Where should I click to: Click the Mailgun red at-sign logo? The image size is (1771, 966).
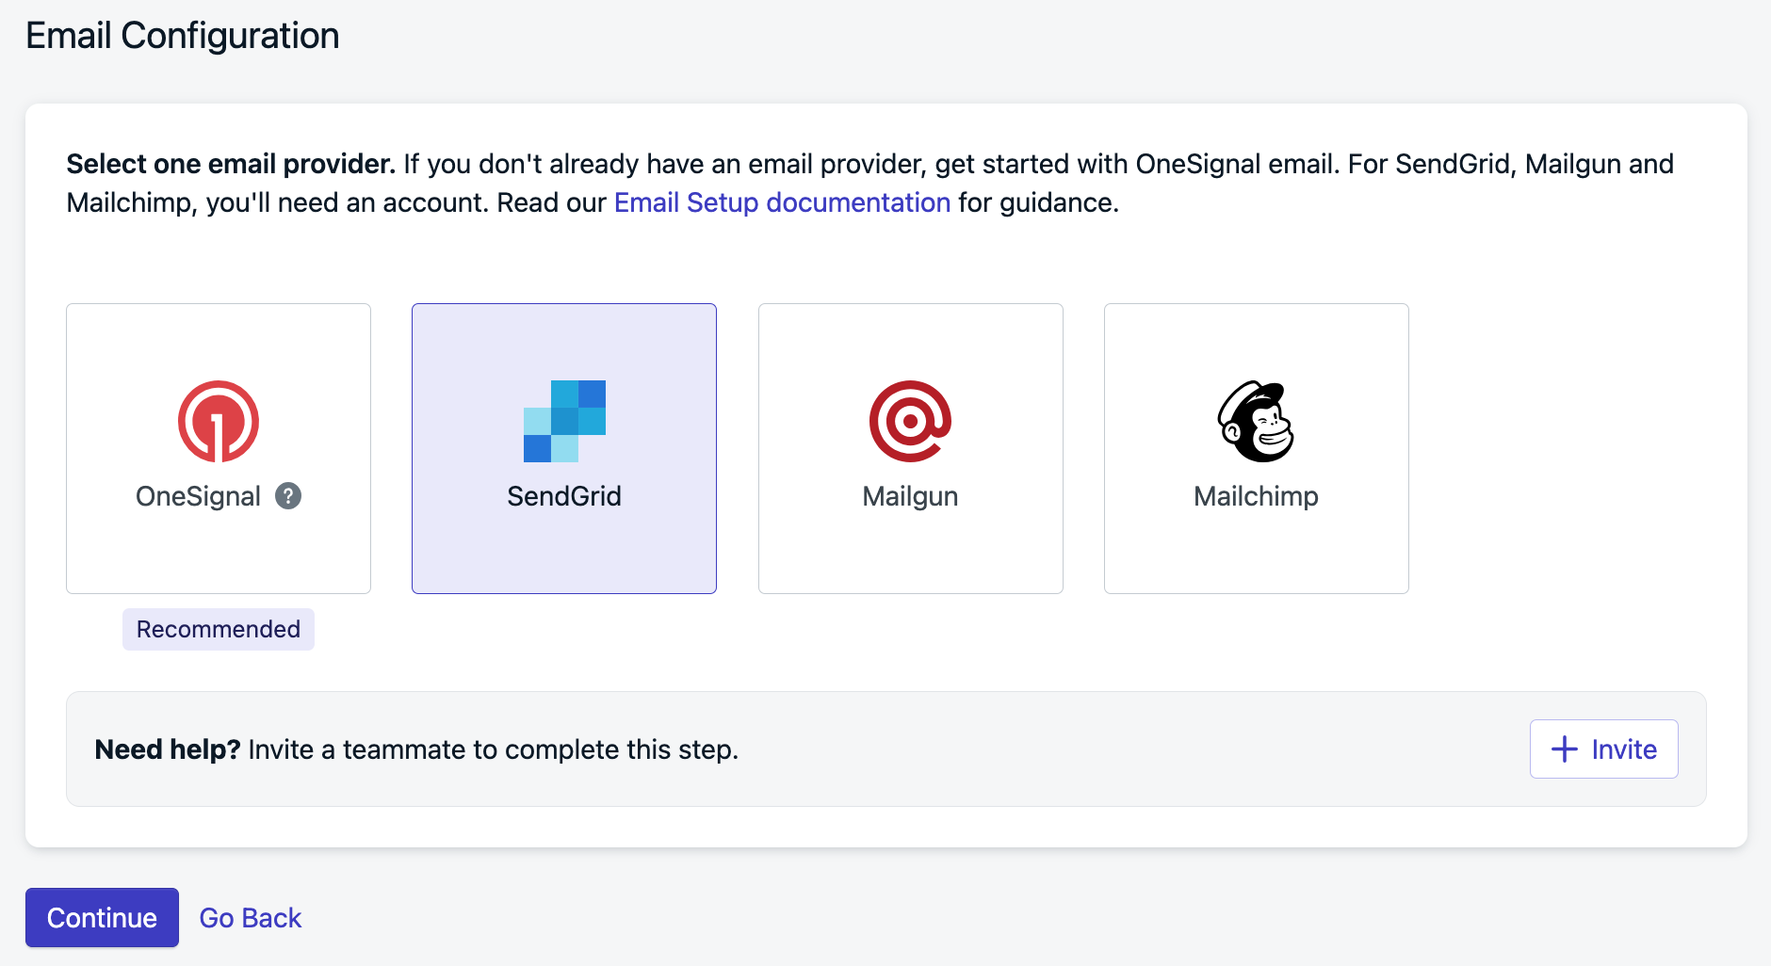[910, 421]
